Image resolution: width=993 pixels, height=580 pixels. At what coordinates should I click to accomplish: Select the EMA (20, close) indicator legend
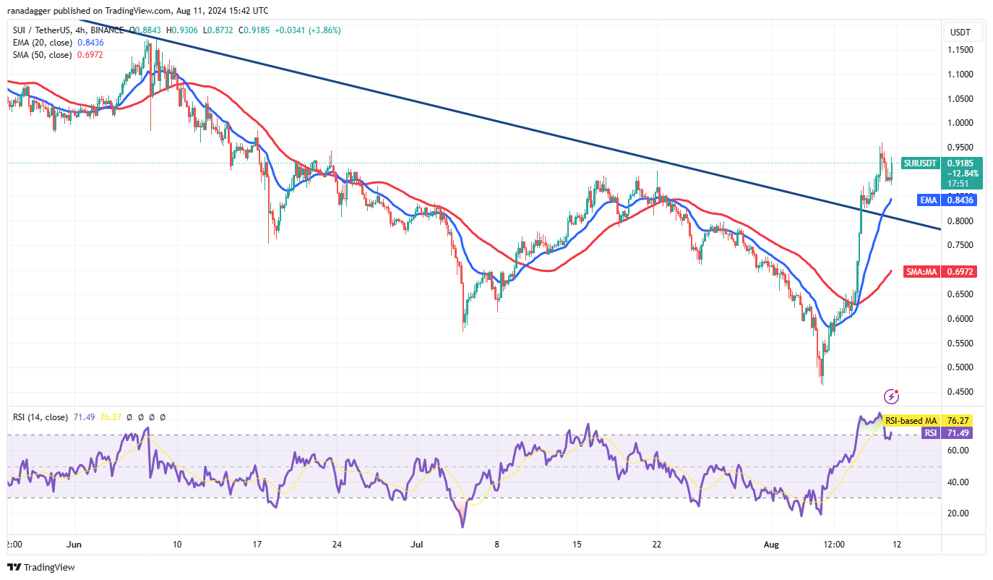(x=42, y=43)
